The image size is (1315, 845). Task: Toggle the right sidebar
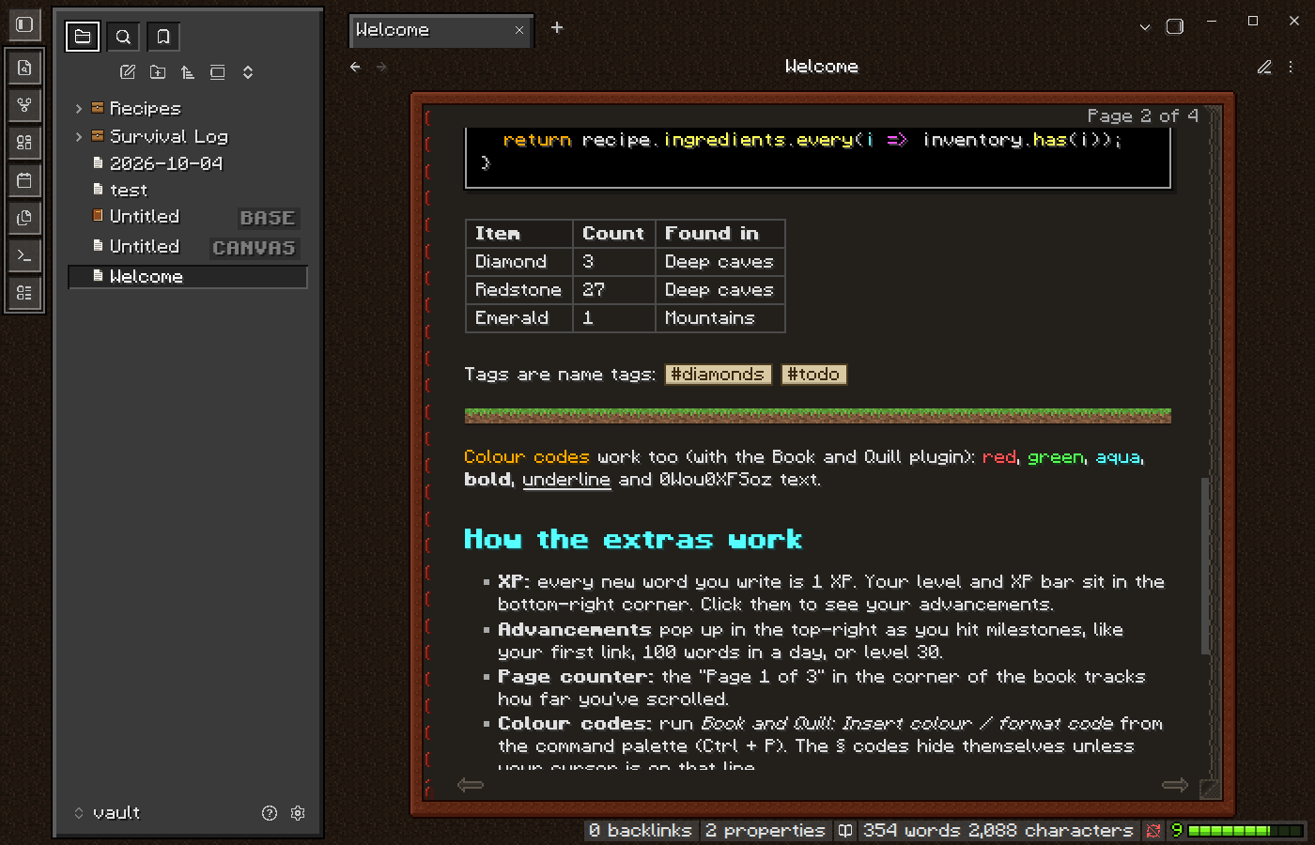(1175, 26)
